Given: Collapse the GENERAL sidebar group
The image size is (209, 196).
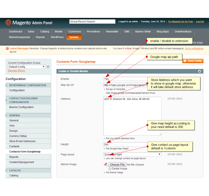Looking at the screenshot, I should [28, 115].
